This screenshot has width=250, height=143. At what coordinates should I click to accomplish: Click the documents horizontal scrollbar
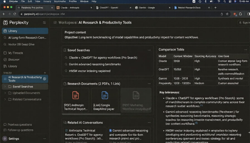(x=91, y=114)
